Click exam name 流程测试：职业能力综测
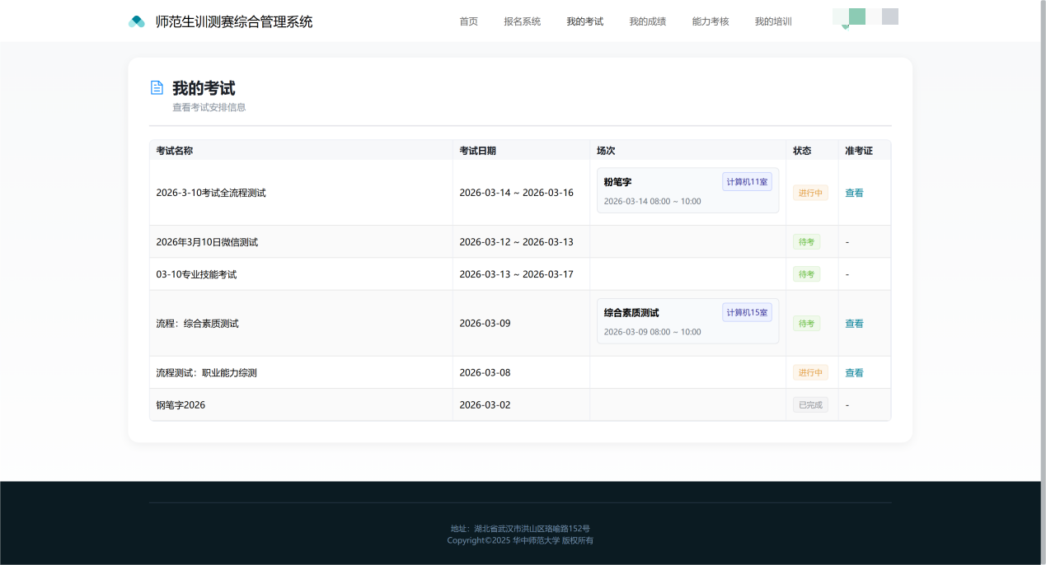This screenshot has height=565, width=1046. (206, 372)
